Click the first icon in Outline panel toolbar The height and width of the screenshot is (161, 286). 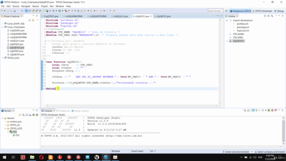click(265, 16)
